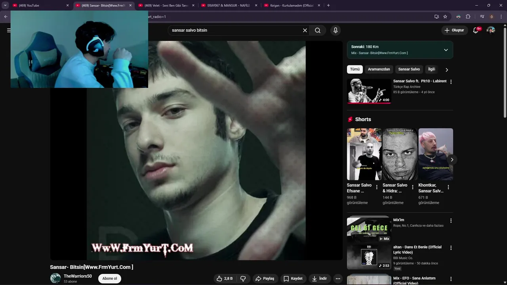Open the tab search dropdown arrow
Screen dimensions: 507x285
[5, 6]
